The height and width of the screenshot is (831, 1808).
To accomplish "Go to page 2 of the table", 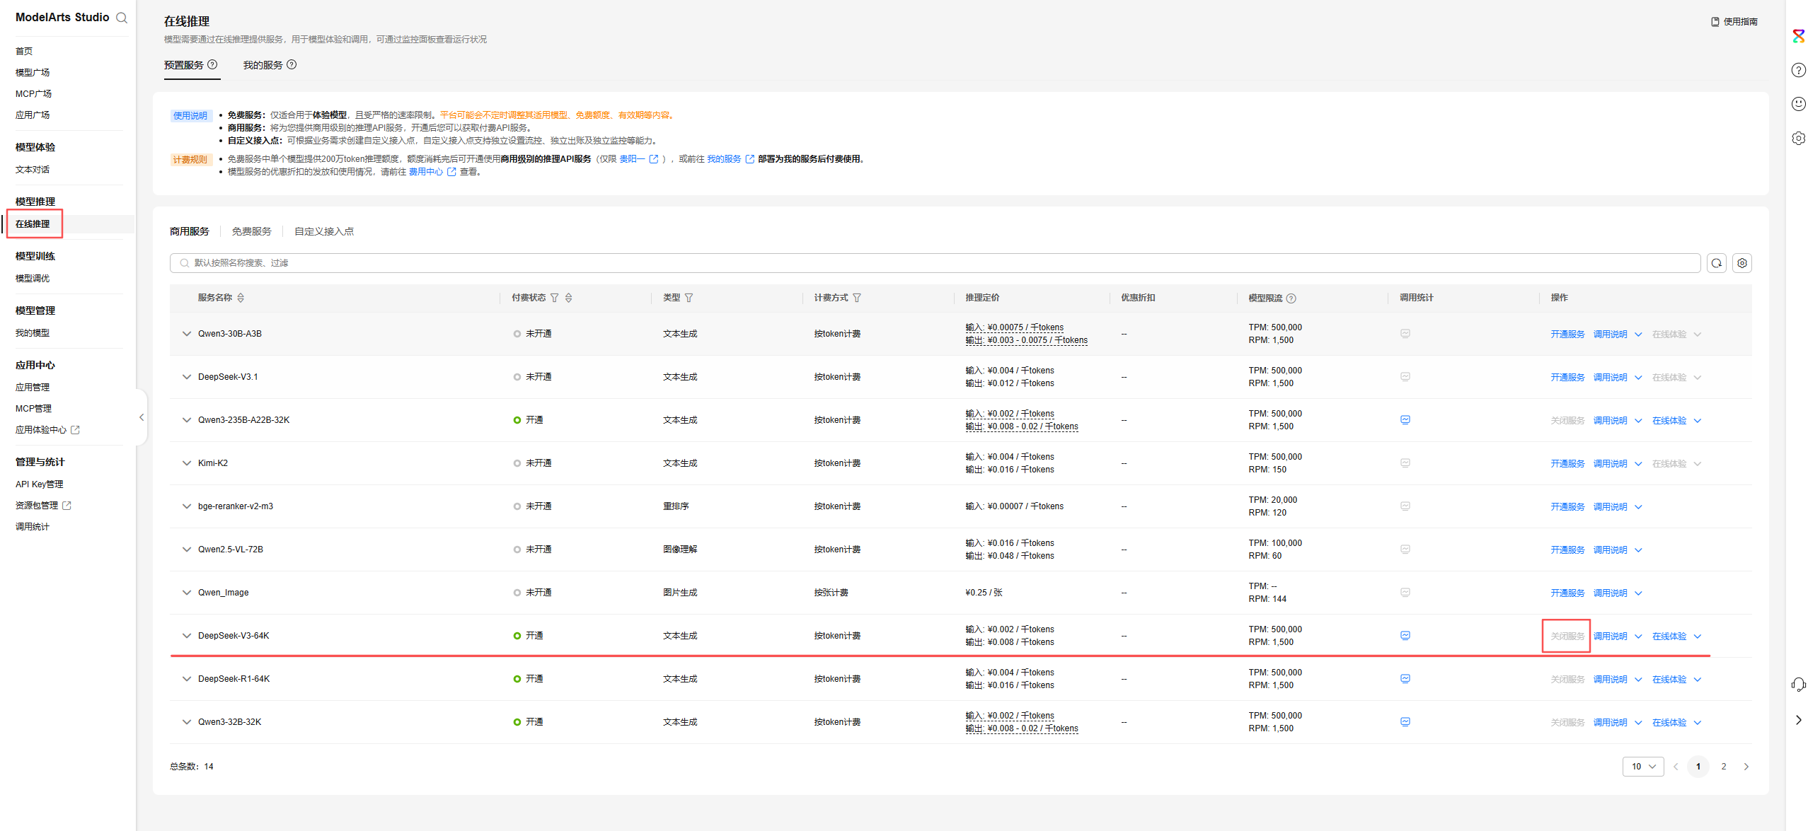I will point(1723,767).
